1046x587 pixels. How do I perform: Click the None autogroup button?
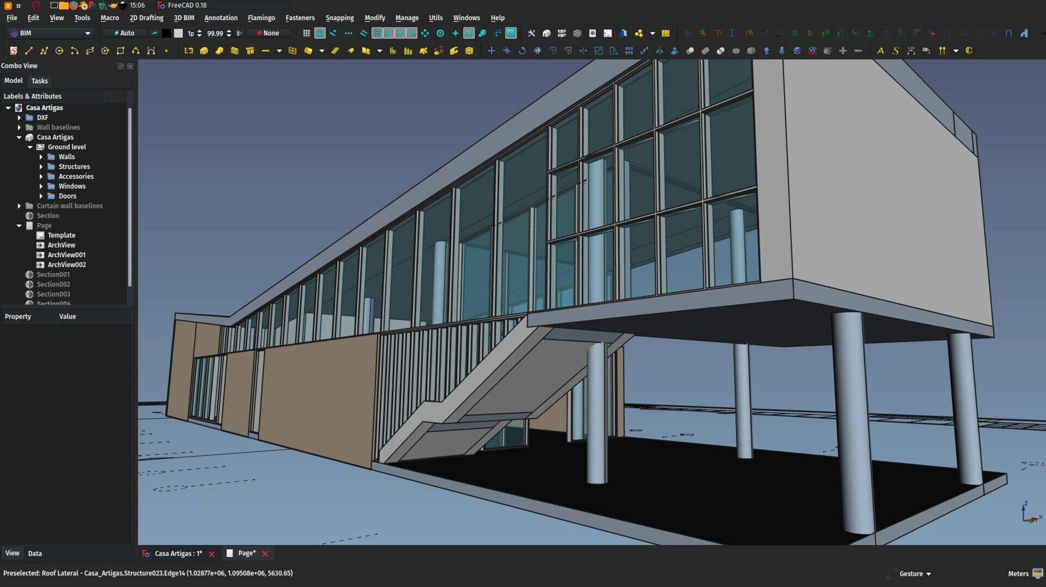(x=268, y=33)
